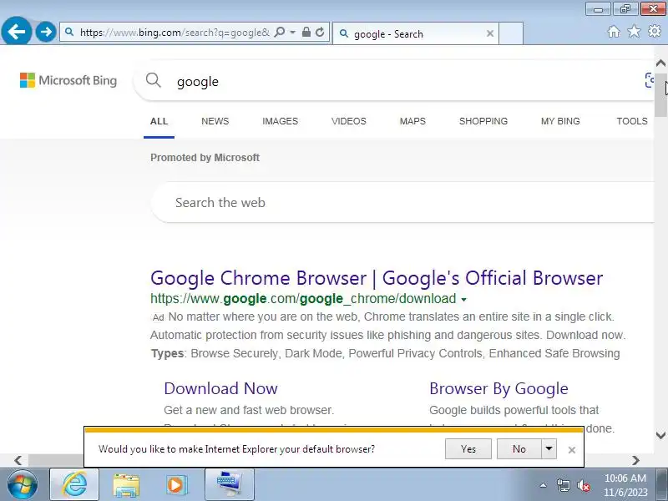Open the 'Browser By Google' sitelink

(498, 388)
